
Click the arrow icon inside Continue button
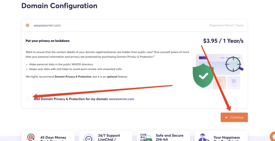[x=226, y=117]
